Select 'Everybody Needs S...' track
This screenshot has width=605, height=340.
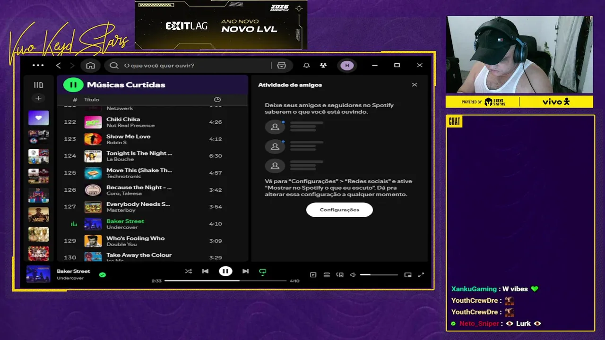point(138,204)
